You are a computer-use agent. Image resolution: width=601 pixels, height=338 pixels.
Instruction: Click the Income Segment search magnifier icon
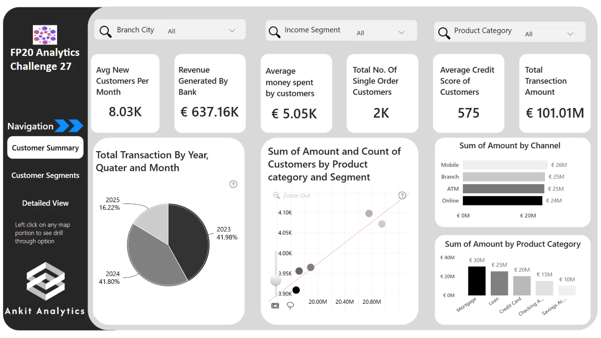click(x=274, y=32)
